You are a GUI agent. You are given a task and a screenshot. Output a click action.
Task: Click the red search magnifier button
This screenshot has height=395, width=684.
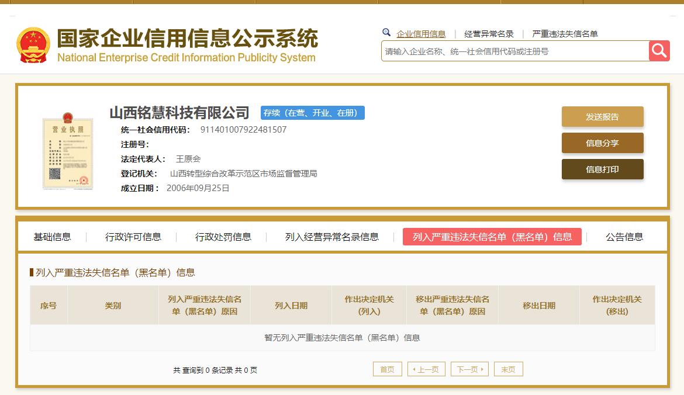(659, 51)
